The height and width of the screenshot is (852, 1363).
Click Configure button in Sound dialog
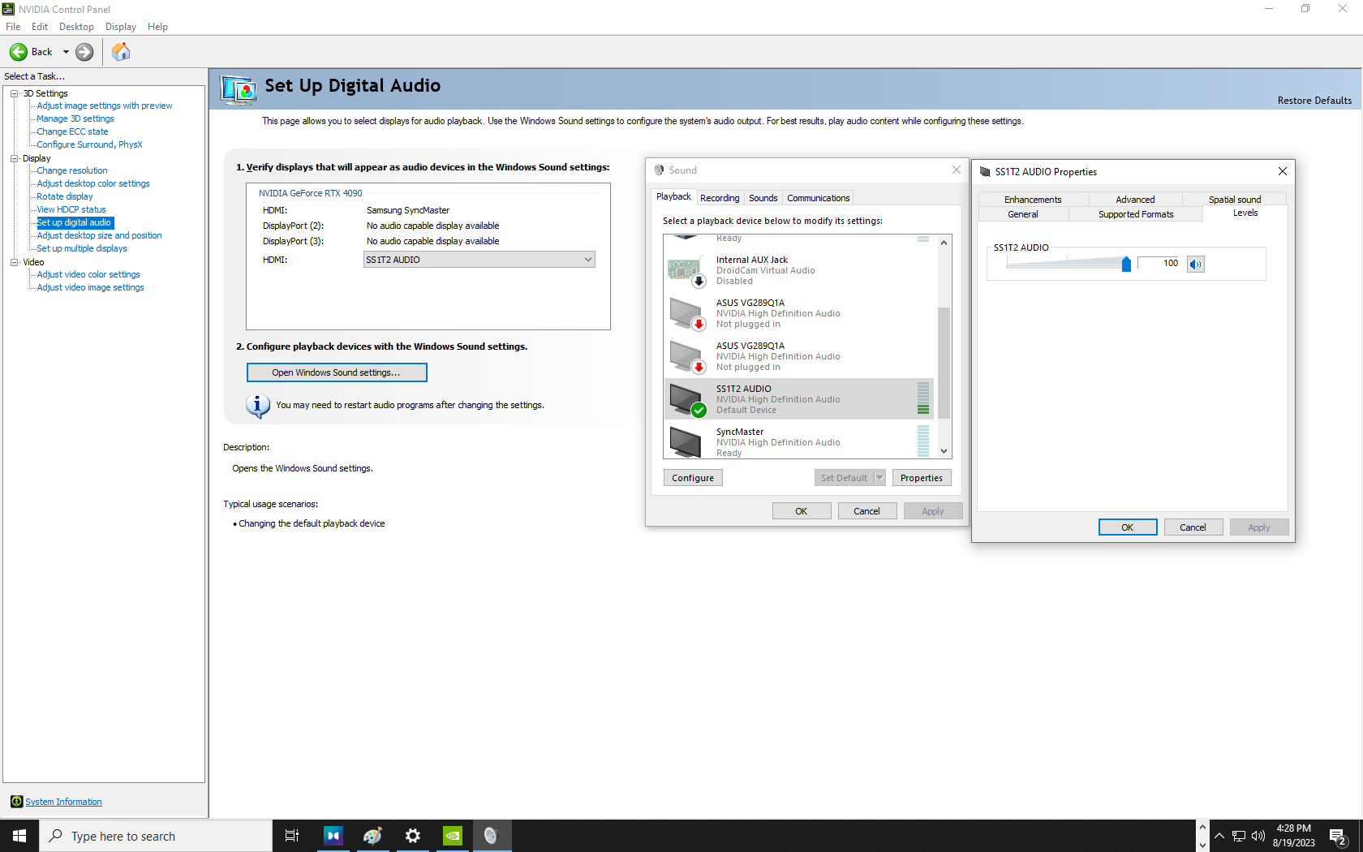(x=693, y=478)
